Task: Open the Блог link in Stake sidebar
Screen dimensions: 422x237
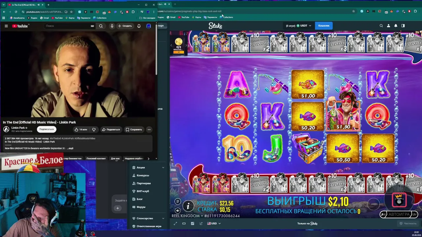Action: point(139,199)
